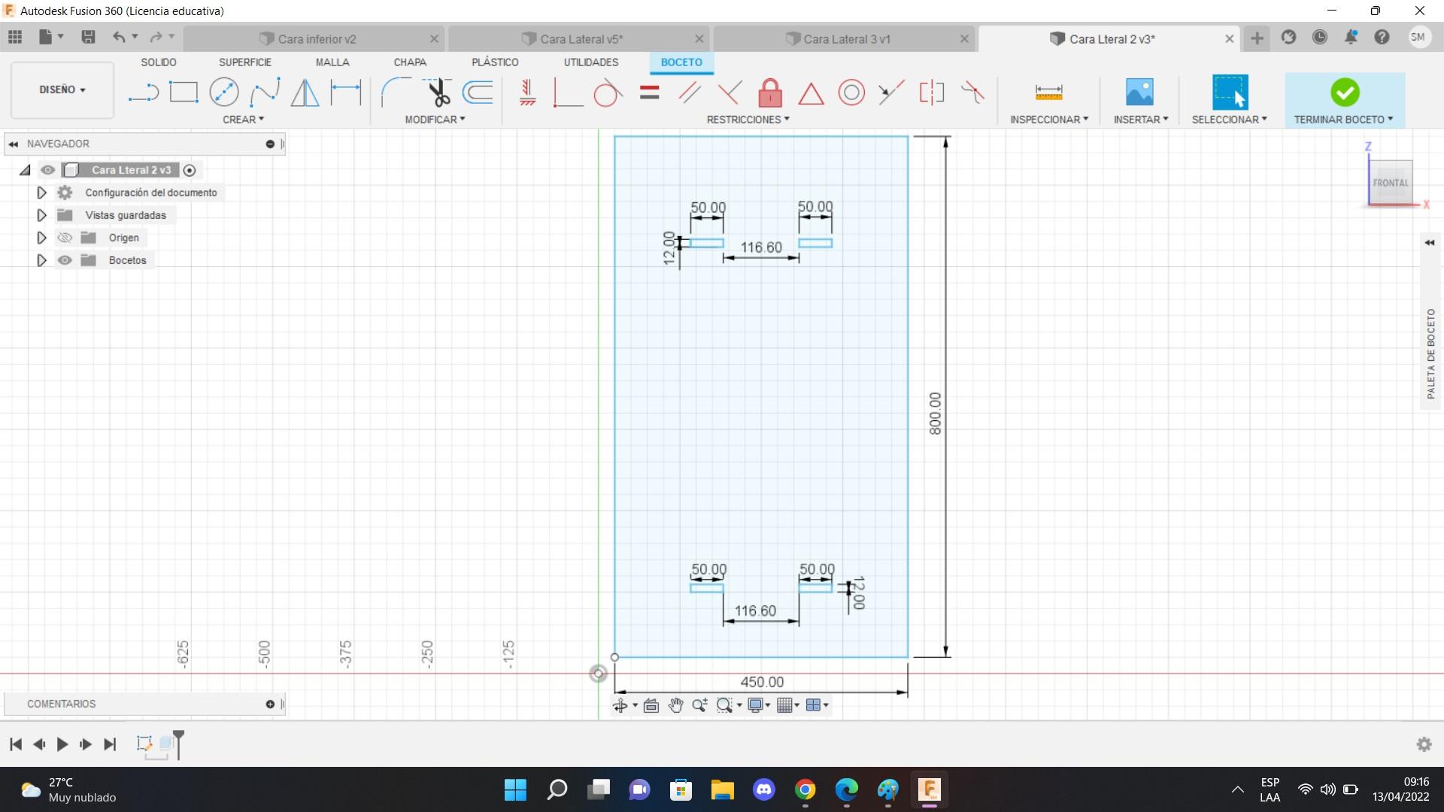Switch to the SUPERFICIE ribbon tab

click(x=244, y=62)
